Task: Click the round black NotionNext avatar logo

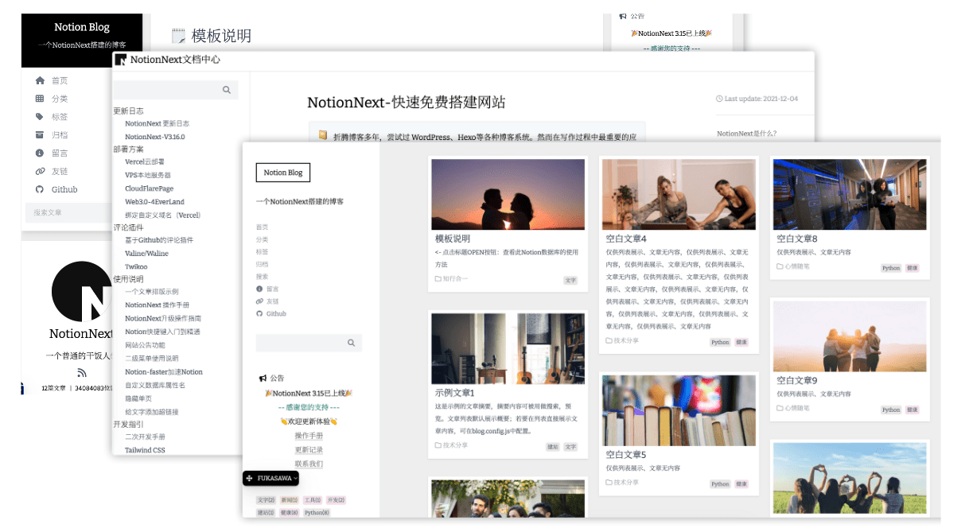Action: [81, 292]
